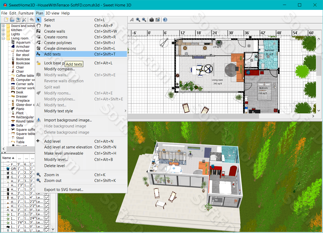Toggle visibility checkbox of the 3'6" plant row
The image size is (323, 233).
pos(47,222)
